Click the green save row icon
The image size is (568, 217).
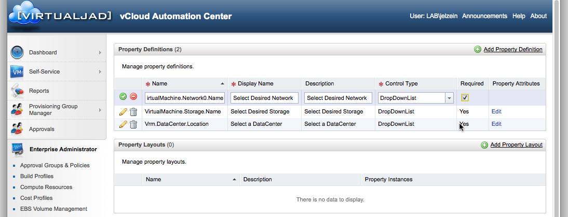pos(123,97)
